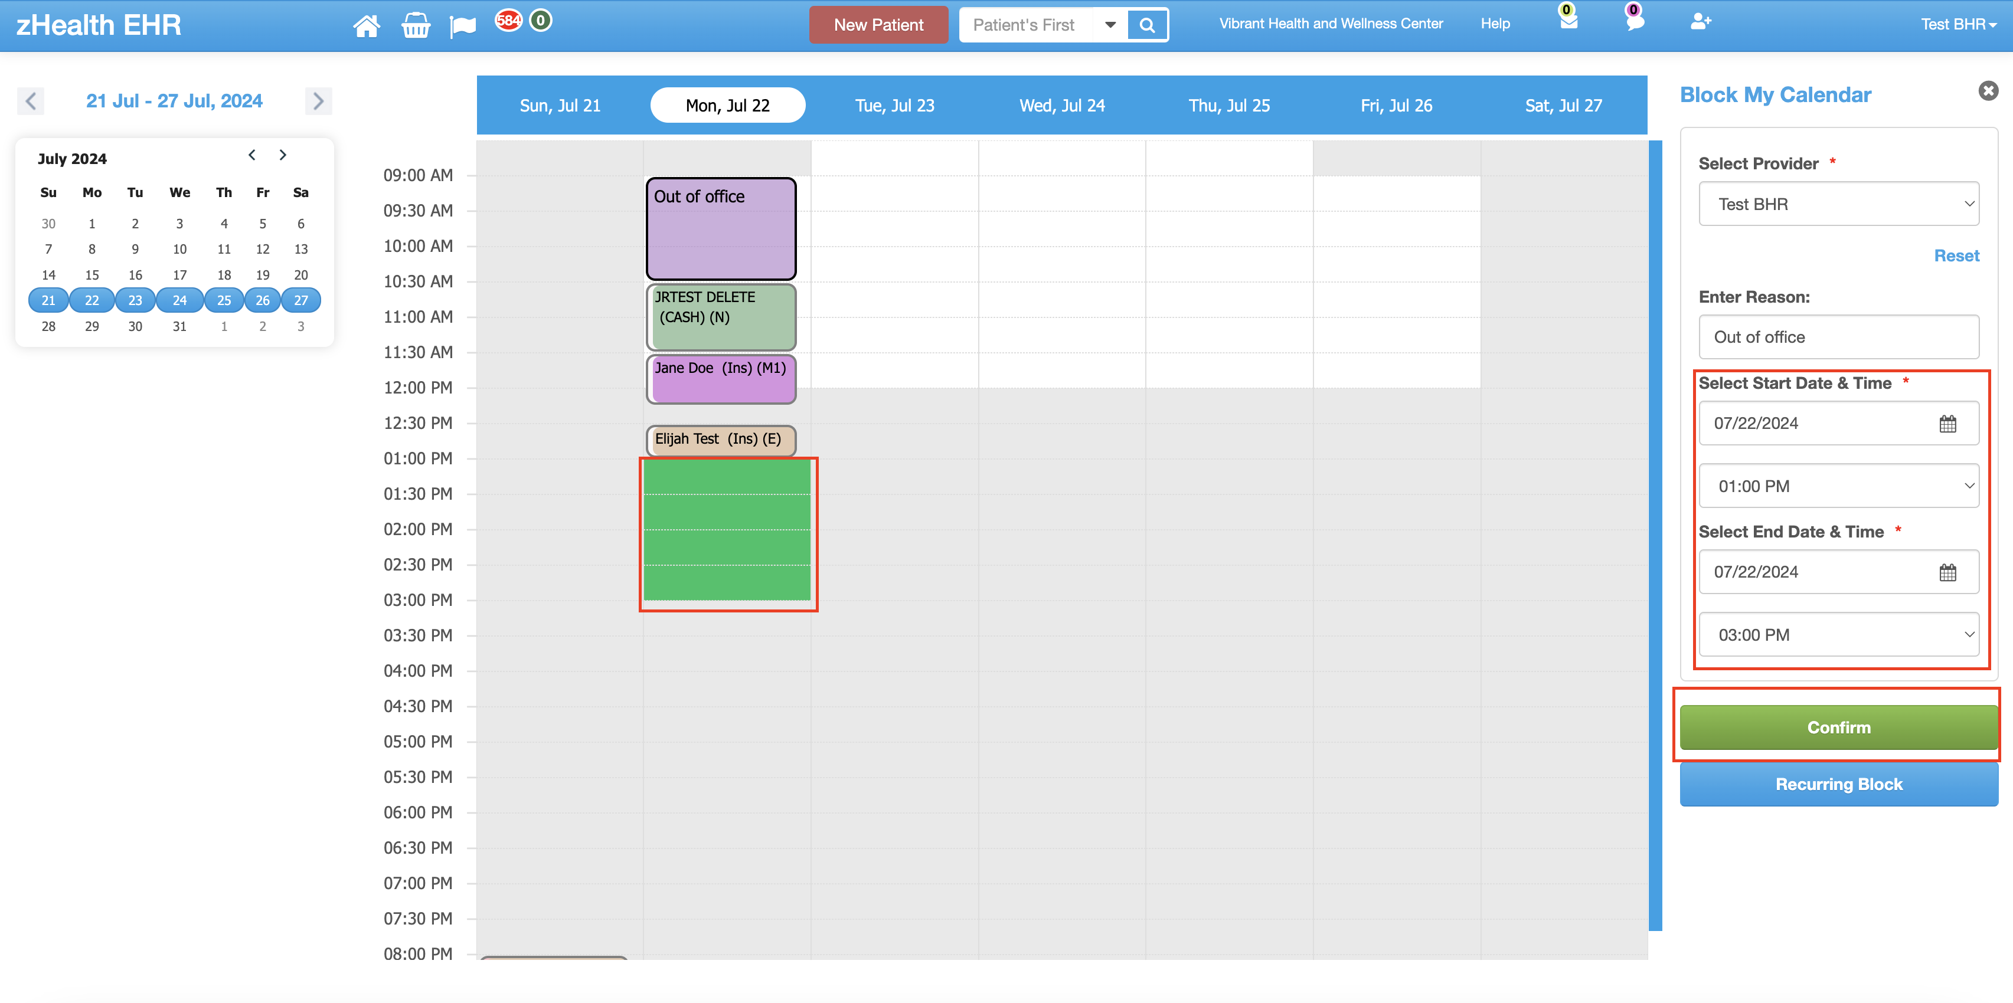The width and height of the screenshot is (2013, 1003).
Task: Click the green selected time block
Action: (727, 530)
